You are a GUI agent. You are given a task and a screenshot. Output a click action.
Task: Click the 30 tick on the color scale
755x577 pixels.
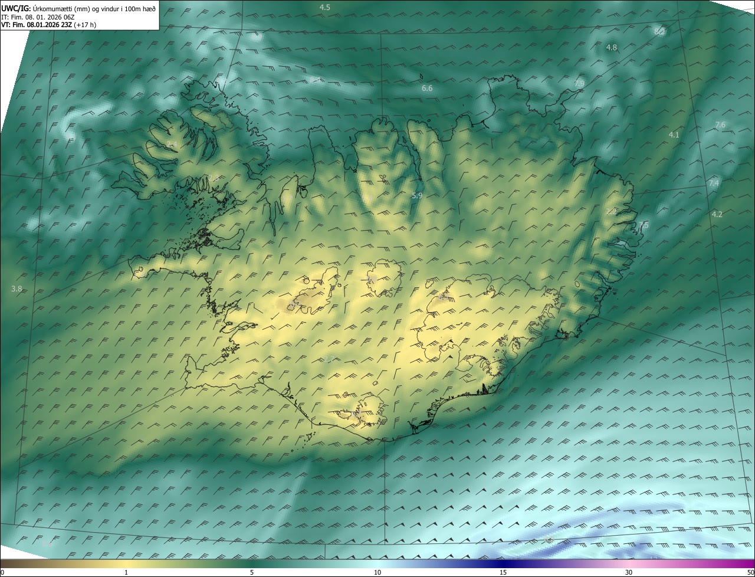pos(629,572)
